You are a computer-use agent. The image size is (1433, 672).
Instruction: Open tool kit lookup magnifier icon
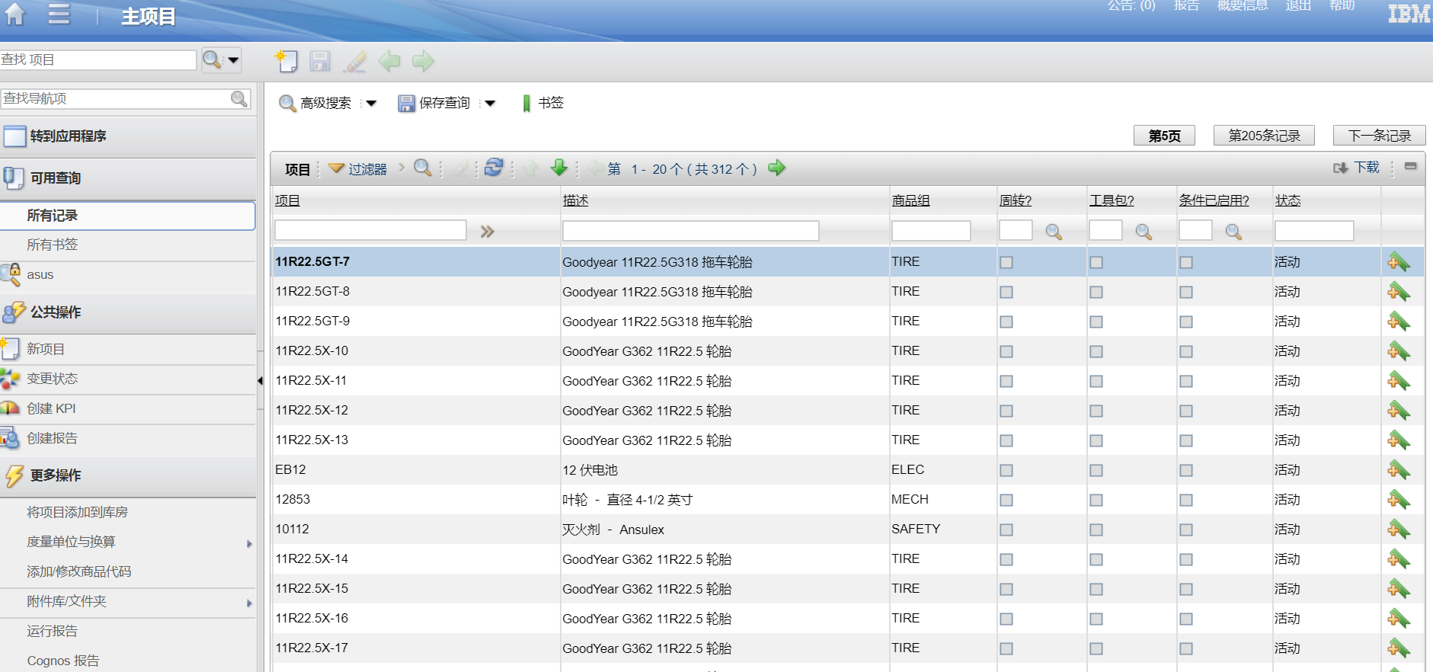click(x=1144, y=232)
